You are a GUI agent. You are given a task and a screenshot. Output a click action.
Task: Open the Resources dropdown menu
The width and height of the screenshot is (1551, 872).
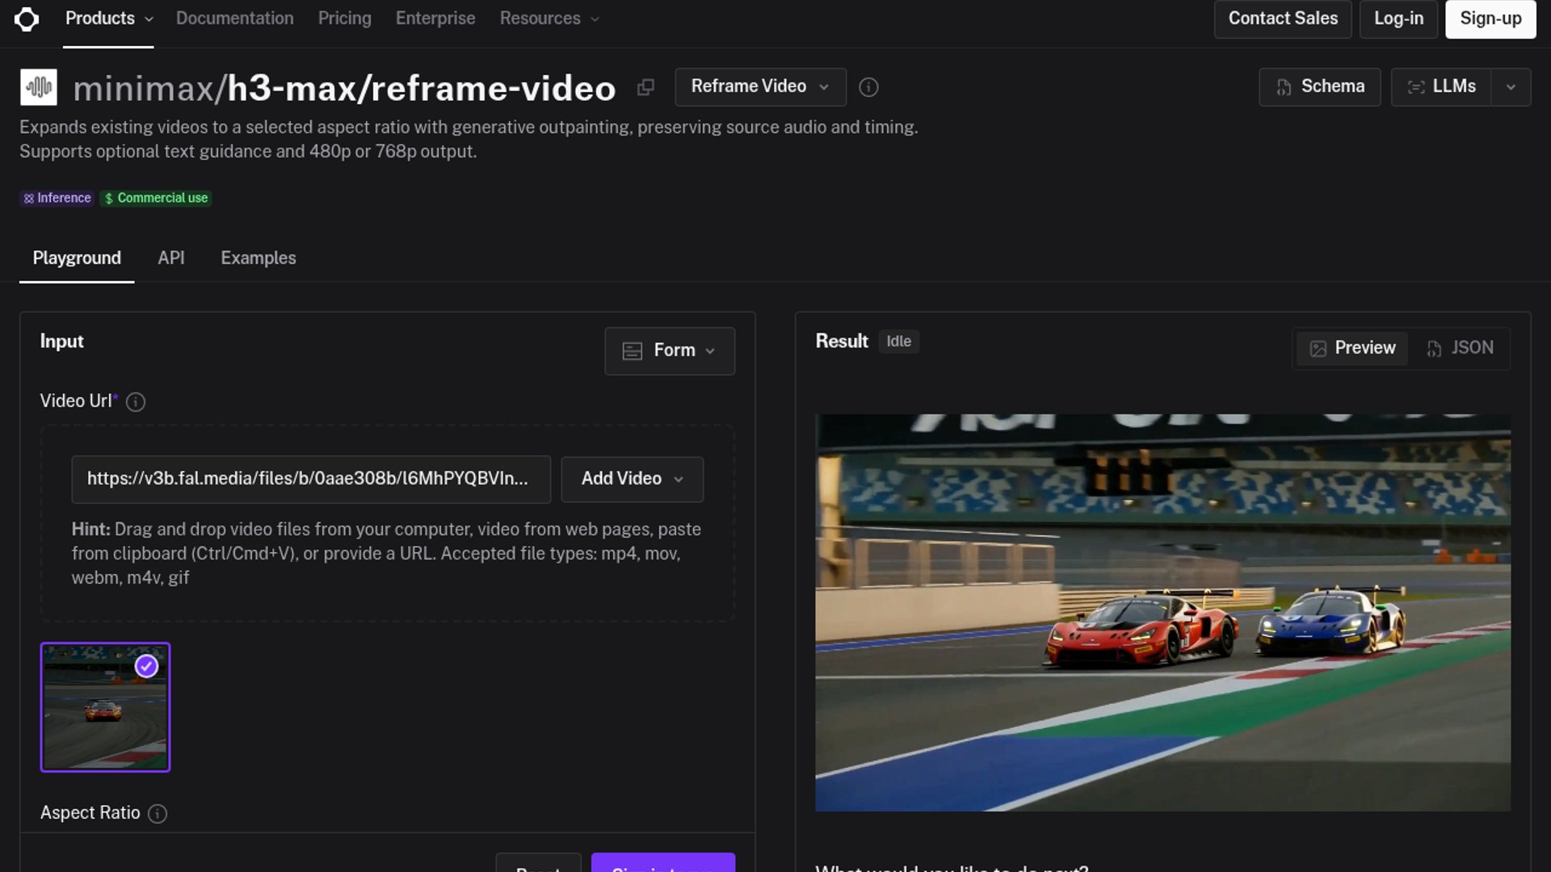549,19
